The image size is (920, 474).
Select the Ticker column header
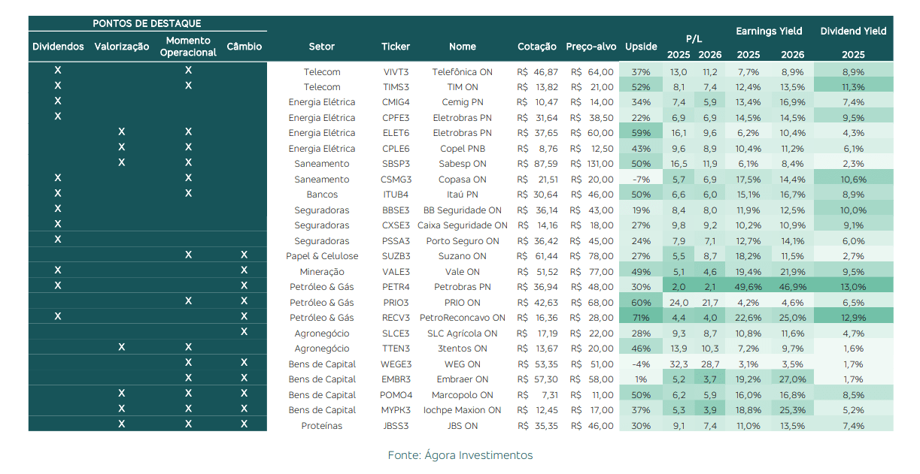pyautogui.click(x=395, y=47)
